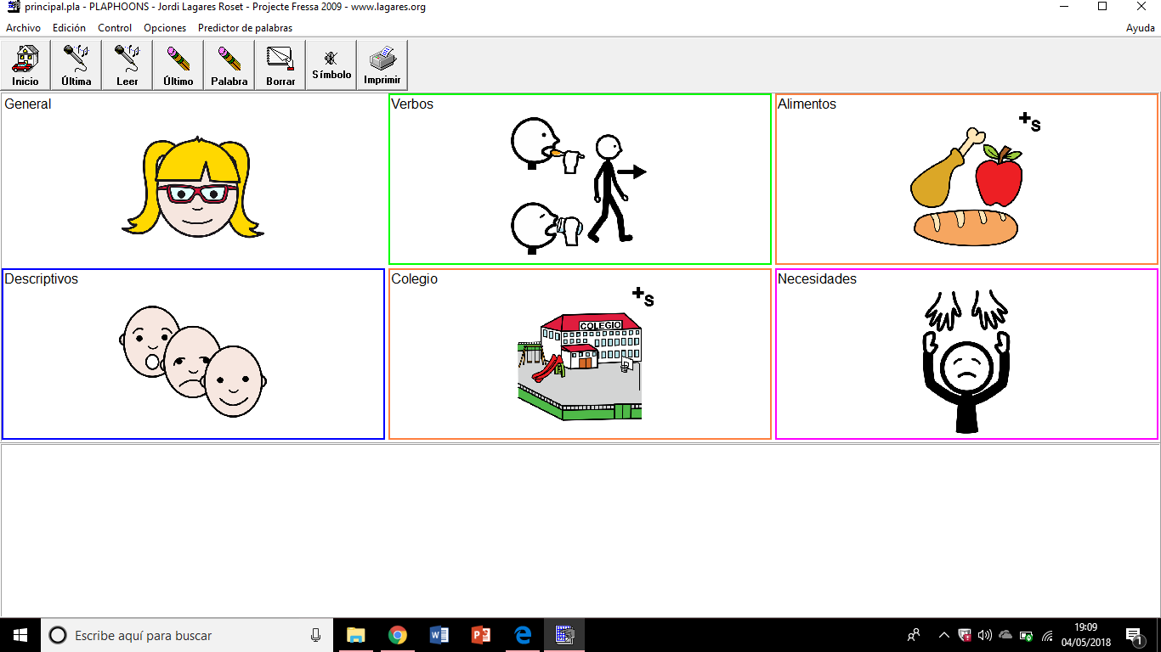Click the battery status tray icon

tap(1027, 635)
